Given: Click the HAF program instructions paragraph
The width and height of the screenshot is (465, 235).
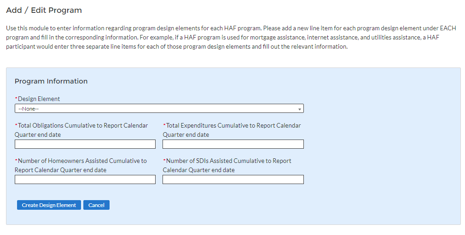Looking at the screenshot, I should pos(230,38).
